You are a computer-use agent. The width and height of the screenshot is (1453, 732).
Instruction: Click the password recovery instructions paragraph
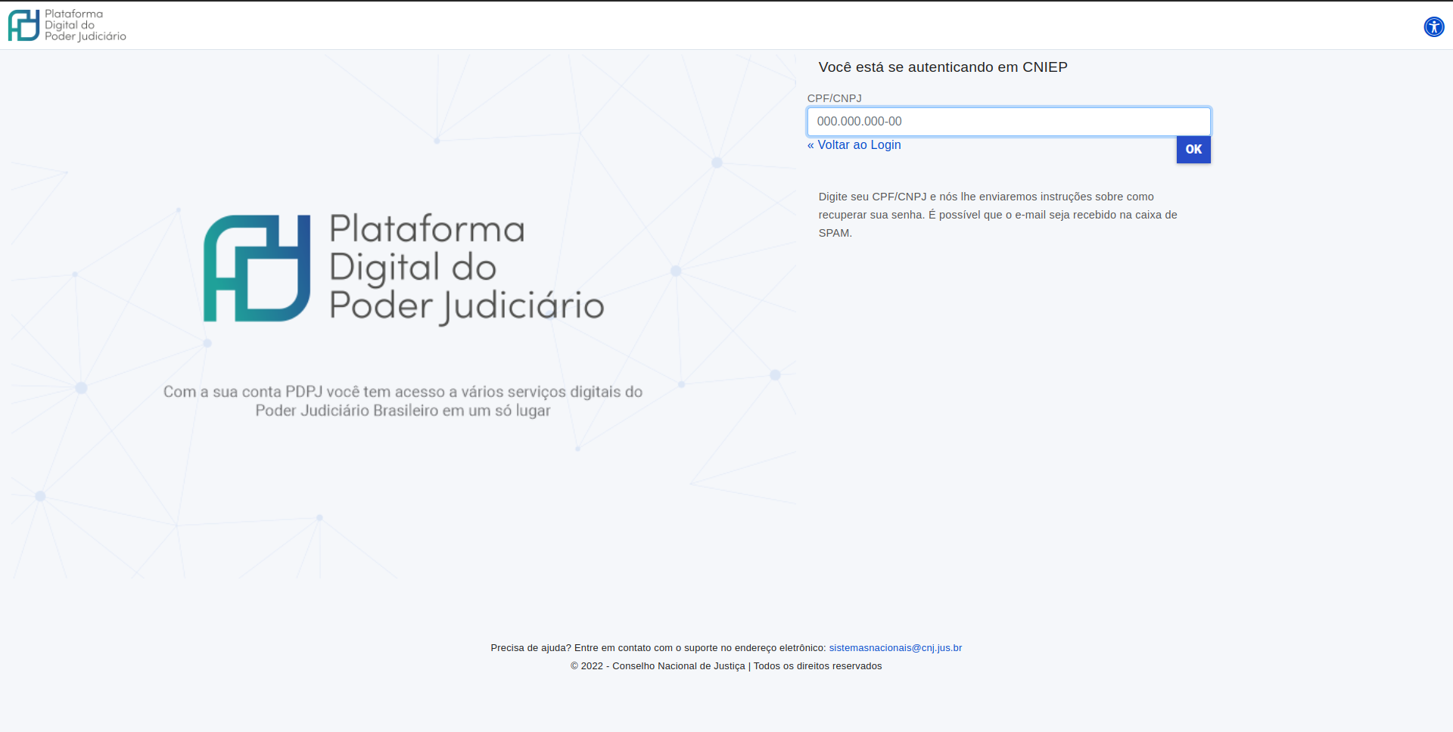(997, 215)
